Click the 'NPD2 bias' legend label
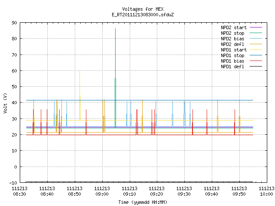The width and height of the screenshot is (275, 206). click(232, 39)
